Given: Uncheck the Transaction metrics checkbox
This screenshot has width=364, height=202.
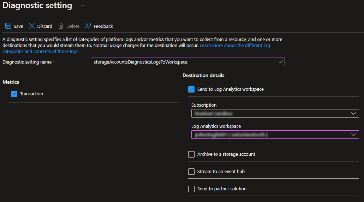Looking at the screenshot, I should [x=14, y=94].
